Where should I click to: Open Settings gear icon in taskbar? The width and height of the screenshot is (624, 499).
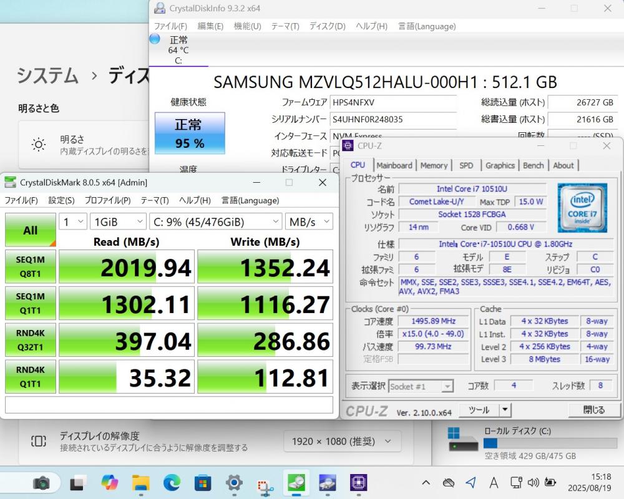coord(234,483)
